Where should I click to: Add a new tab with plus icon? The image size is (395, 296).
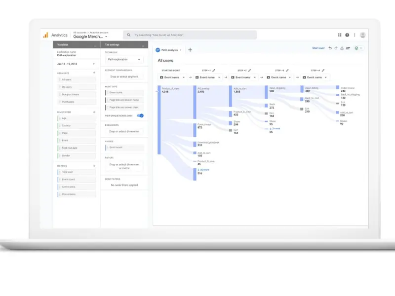point(190,50)
